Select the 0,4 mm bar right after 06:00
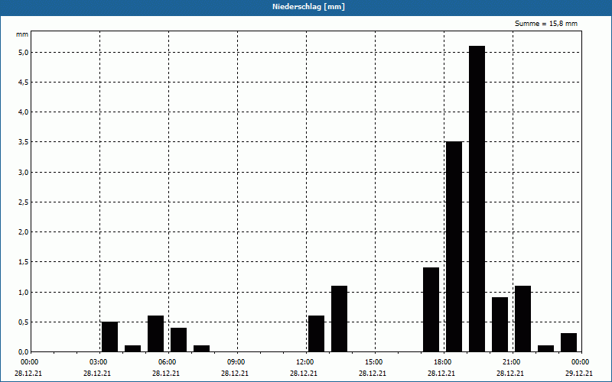The height and width of the screenshot is (382, 612). (178, 340)
